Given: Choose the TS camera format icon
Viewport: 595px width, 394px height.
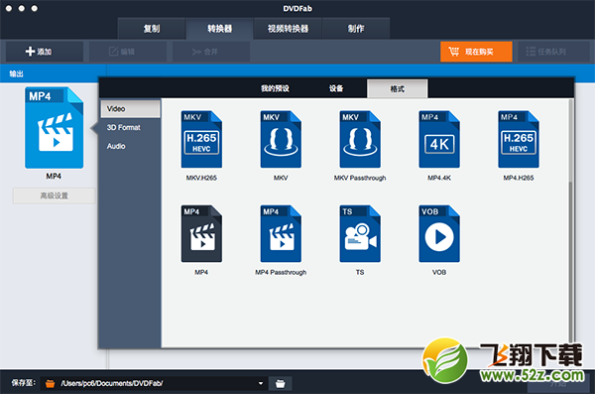Looking at the screenshot, I should 360,233.
